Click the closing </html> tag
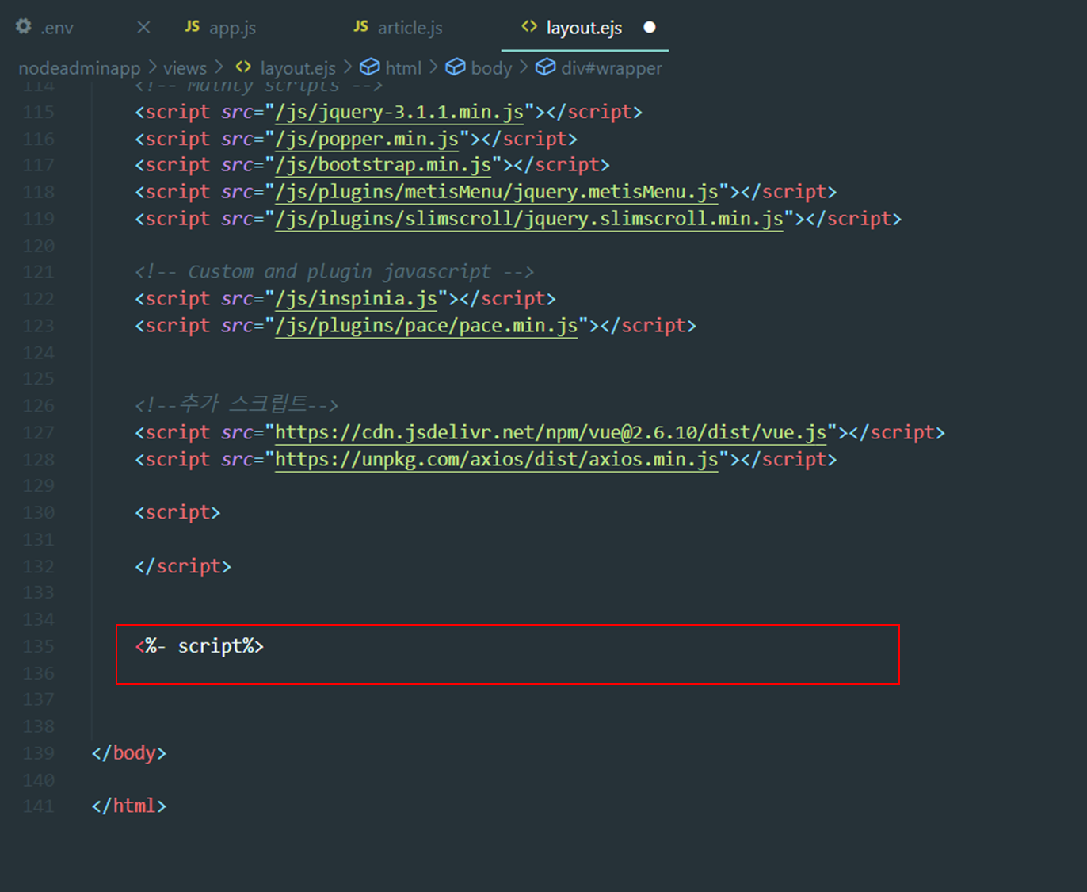Screen dimensions: 1087x892 pos(129,806)
